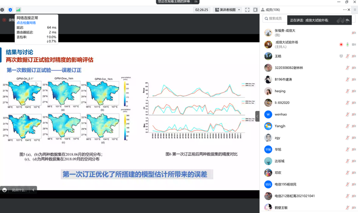Image resolution: width=358 pixels, height=213 pixels.
Task: Toggle muted microphone icon for heqing
Action: (x=347, y=91)
